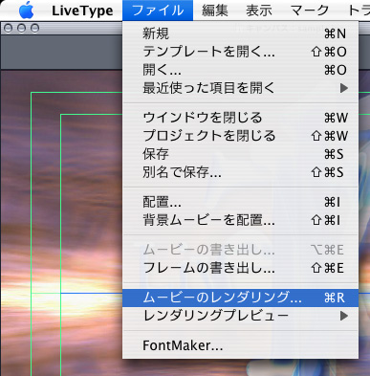Choose 別名で保存... menu item
This screenshot has height=376, width=370.
pos(241,172)
